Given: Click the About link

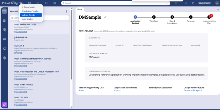Looking at the screenshot, I should [x=81, y=90].
